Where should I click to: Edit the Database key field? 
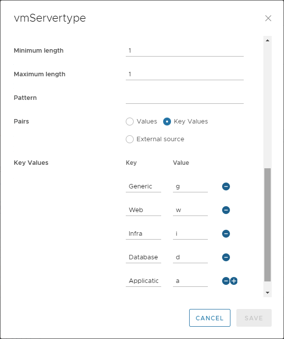coord(143,257)
